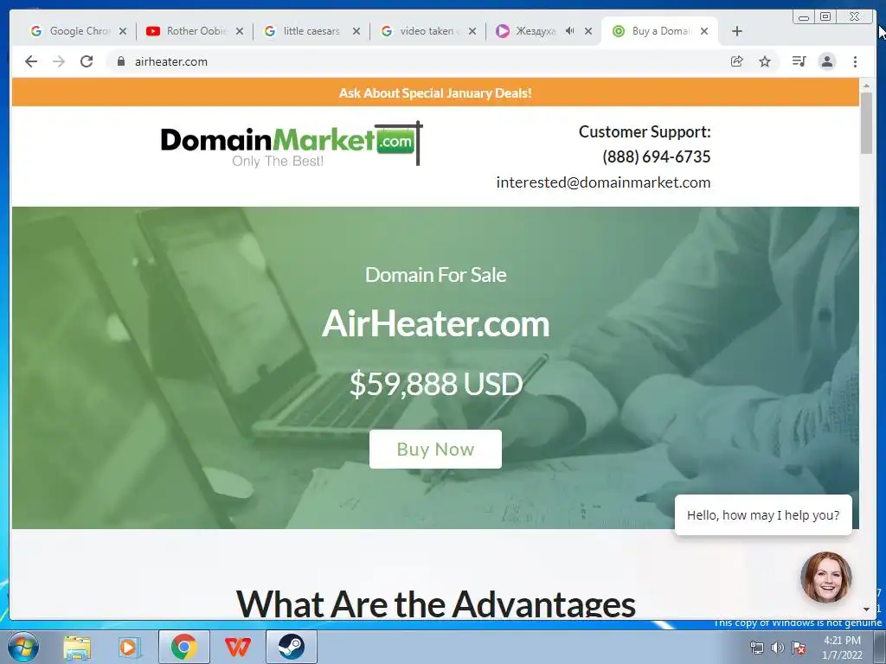886x664 pixels.
Task: Open the Chrome three-dot menu
Action: click(x=855, y=61)
